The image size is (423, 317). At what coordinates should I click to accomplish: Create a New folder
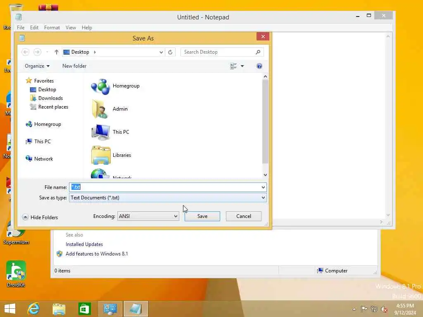[x=74, y=66]
